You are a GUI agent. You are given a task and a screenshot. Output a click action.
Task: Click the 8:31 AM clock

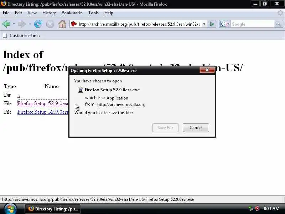point(271,209)
